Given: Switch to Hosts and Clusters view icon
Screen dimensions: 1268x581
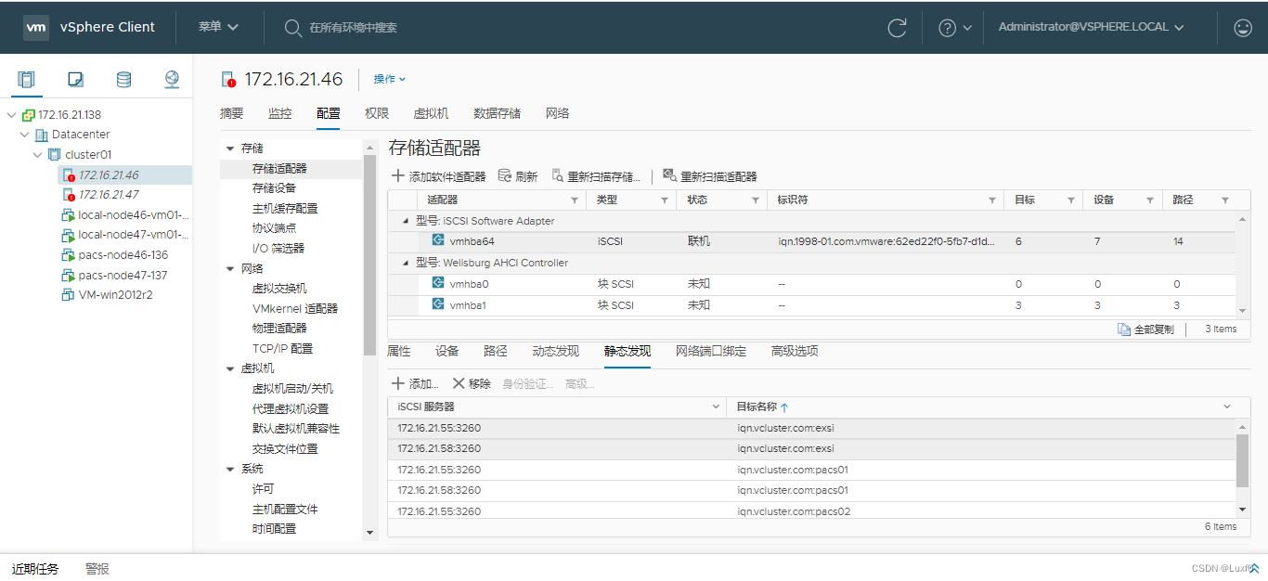Looking at the screenshot, I should tap(26, 79).
